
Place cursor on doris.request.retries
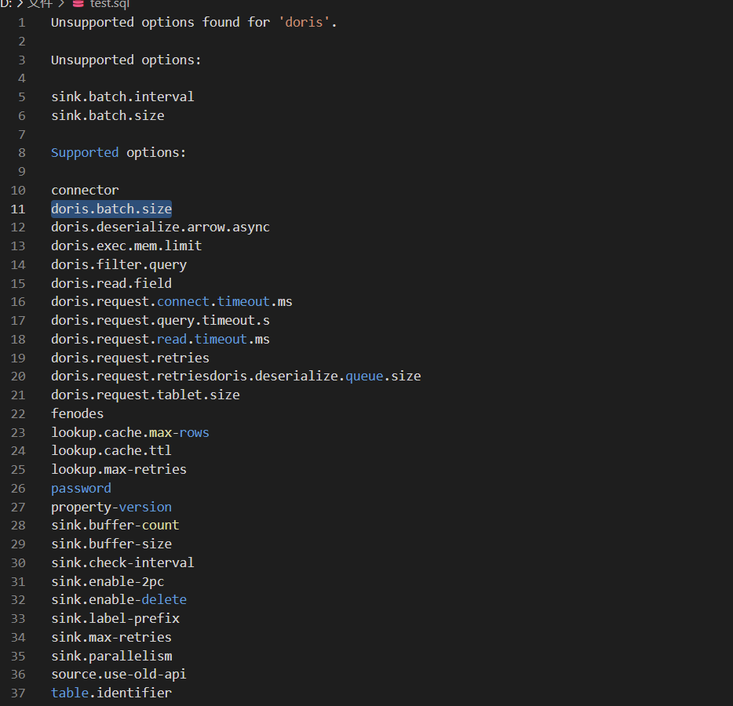(x=130, y=357)
